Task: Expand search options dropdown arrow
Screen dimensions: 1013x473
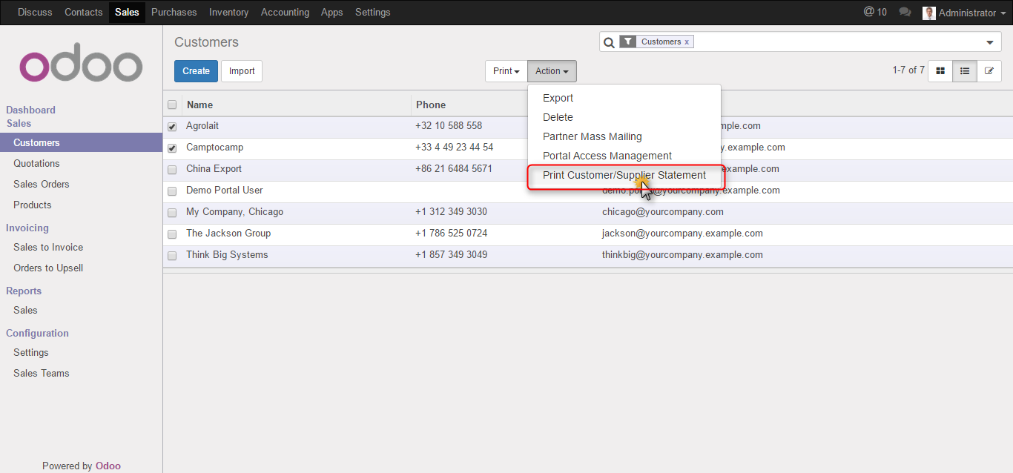Action: pyautogui.click(x=989, y=43)
